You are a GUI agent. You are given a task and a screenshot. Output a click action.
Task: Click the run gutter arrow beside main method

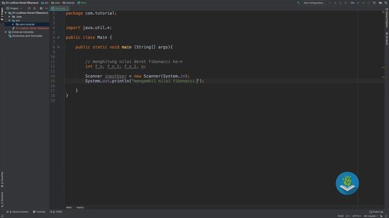[x=58, y=47]
